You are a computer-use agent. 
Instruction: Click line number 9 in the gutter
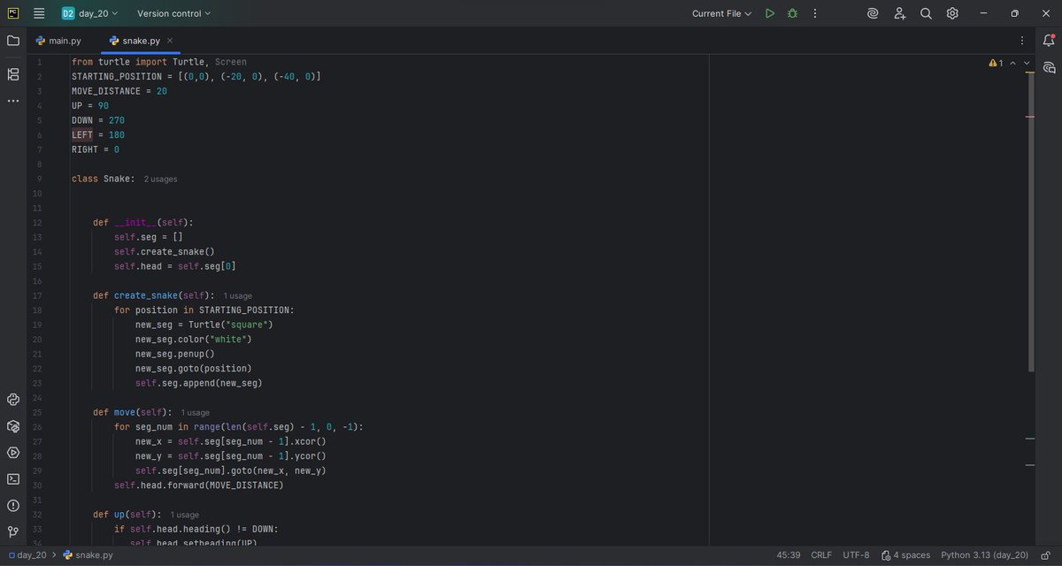39,179
